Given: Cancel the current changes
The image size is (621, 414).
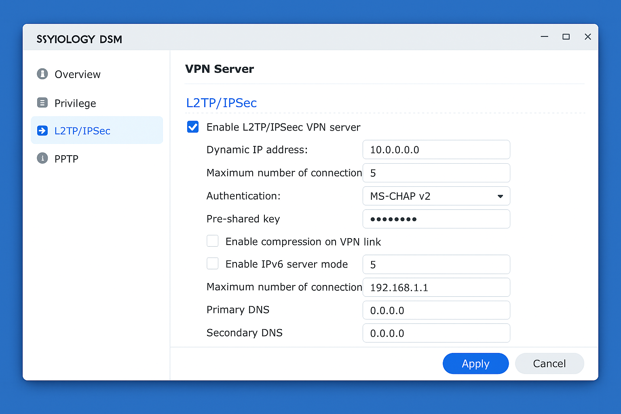Looking at the screenshot, I should click(549, 363).
